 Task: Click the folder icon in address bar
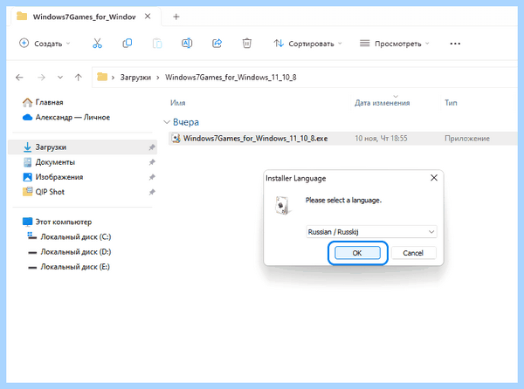click(102, 78)
